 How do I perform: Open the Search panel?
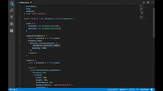12,10
